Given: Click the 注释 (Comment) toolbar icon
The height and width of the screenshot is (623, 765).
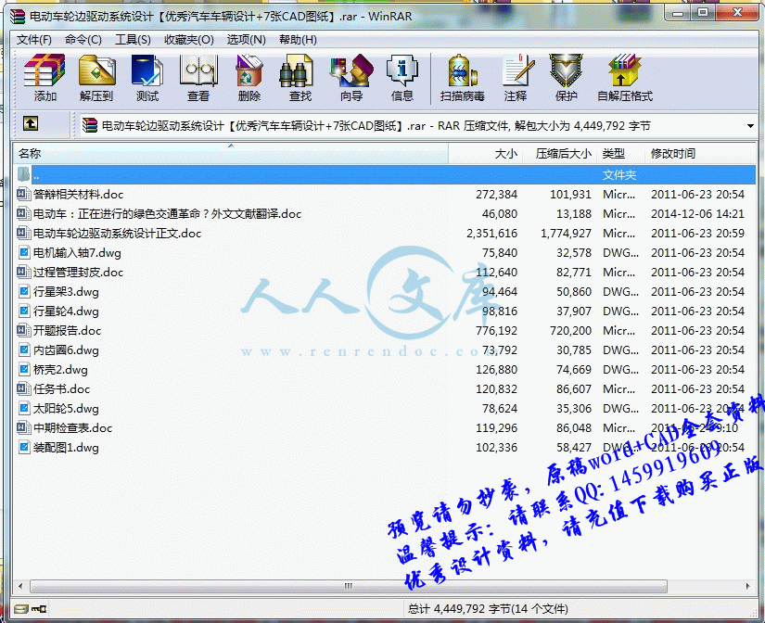Looking at the screenshot, I should pos(517,70).
